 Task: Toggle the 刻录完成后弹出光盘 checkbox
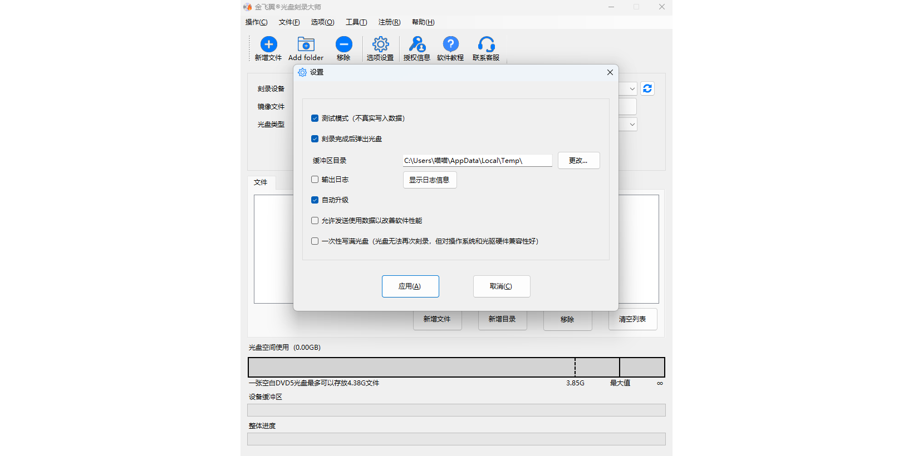coord(315,139)
